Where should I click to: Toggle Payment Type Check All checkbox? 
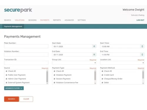click(54, 71)
